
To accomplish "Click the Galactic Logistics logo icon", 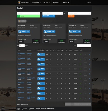I will 19,2.
